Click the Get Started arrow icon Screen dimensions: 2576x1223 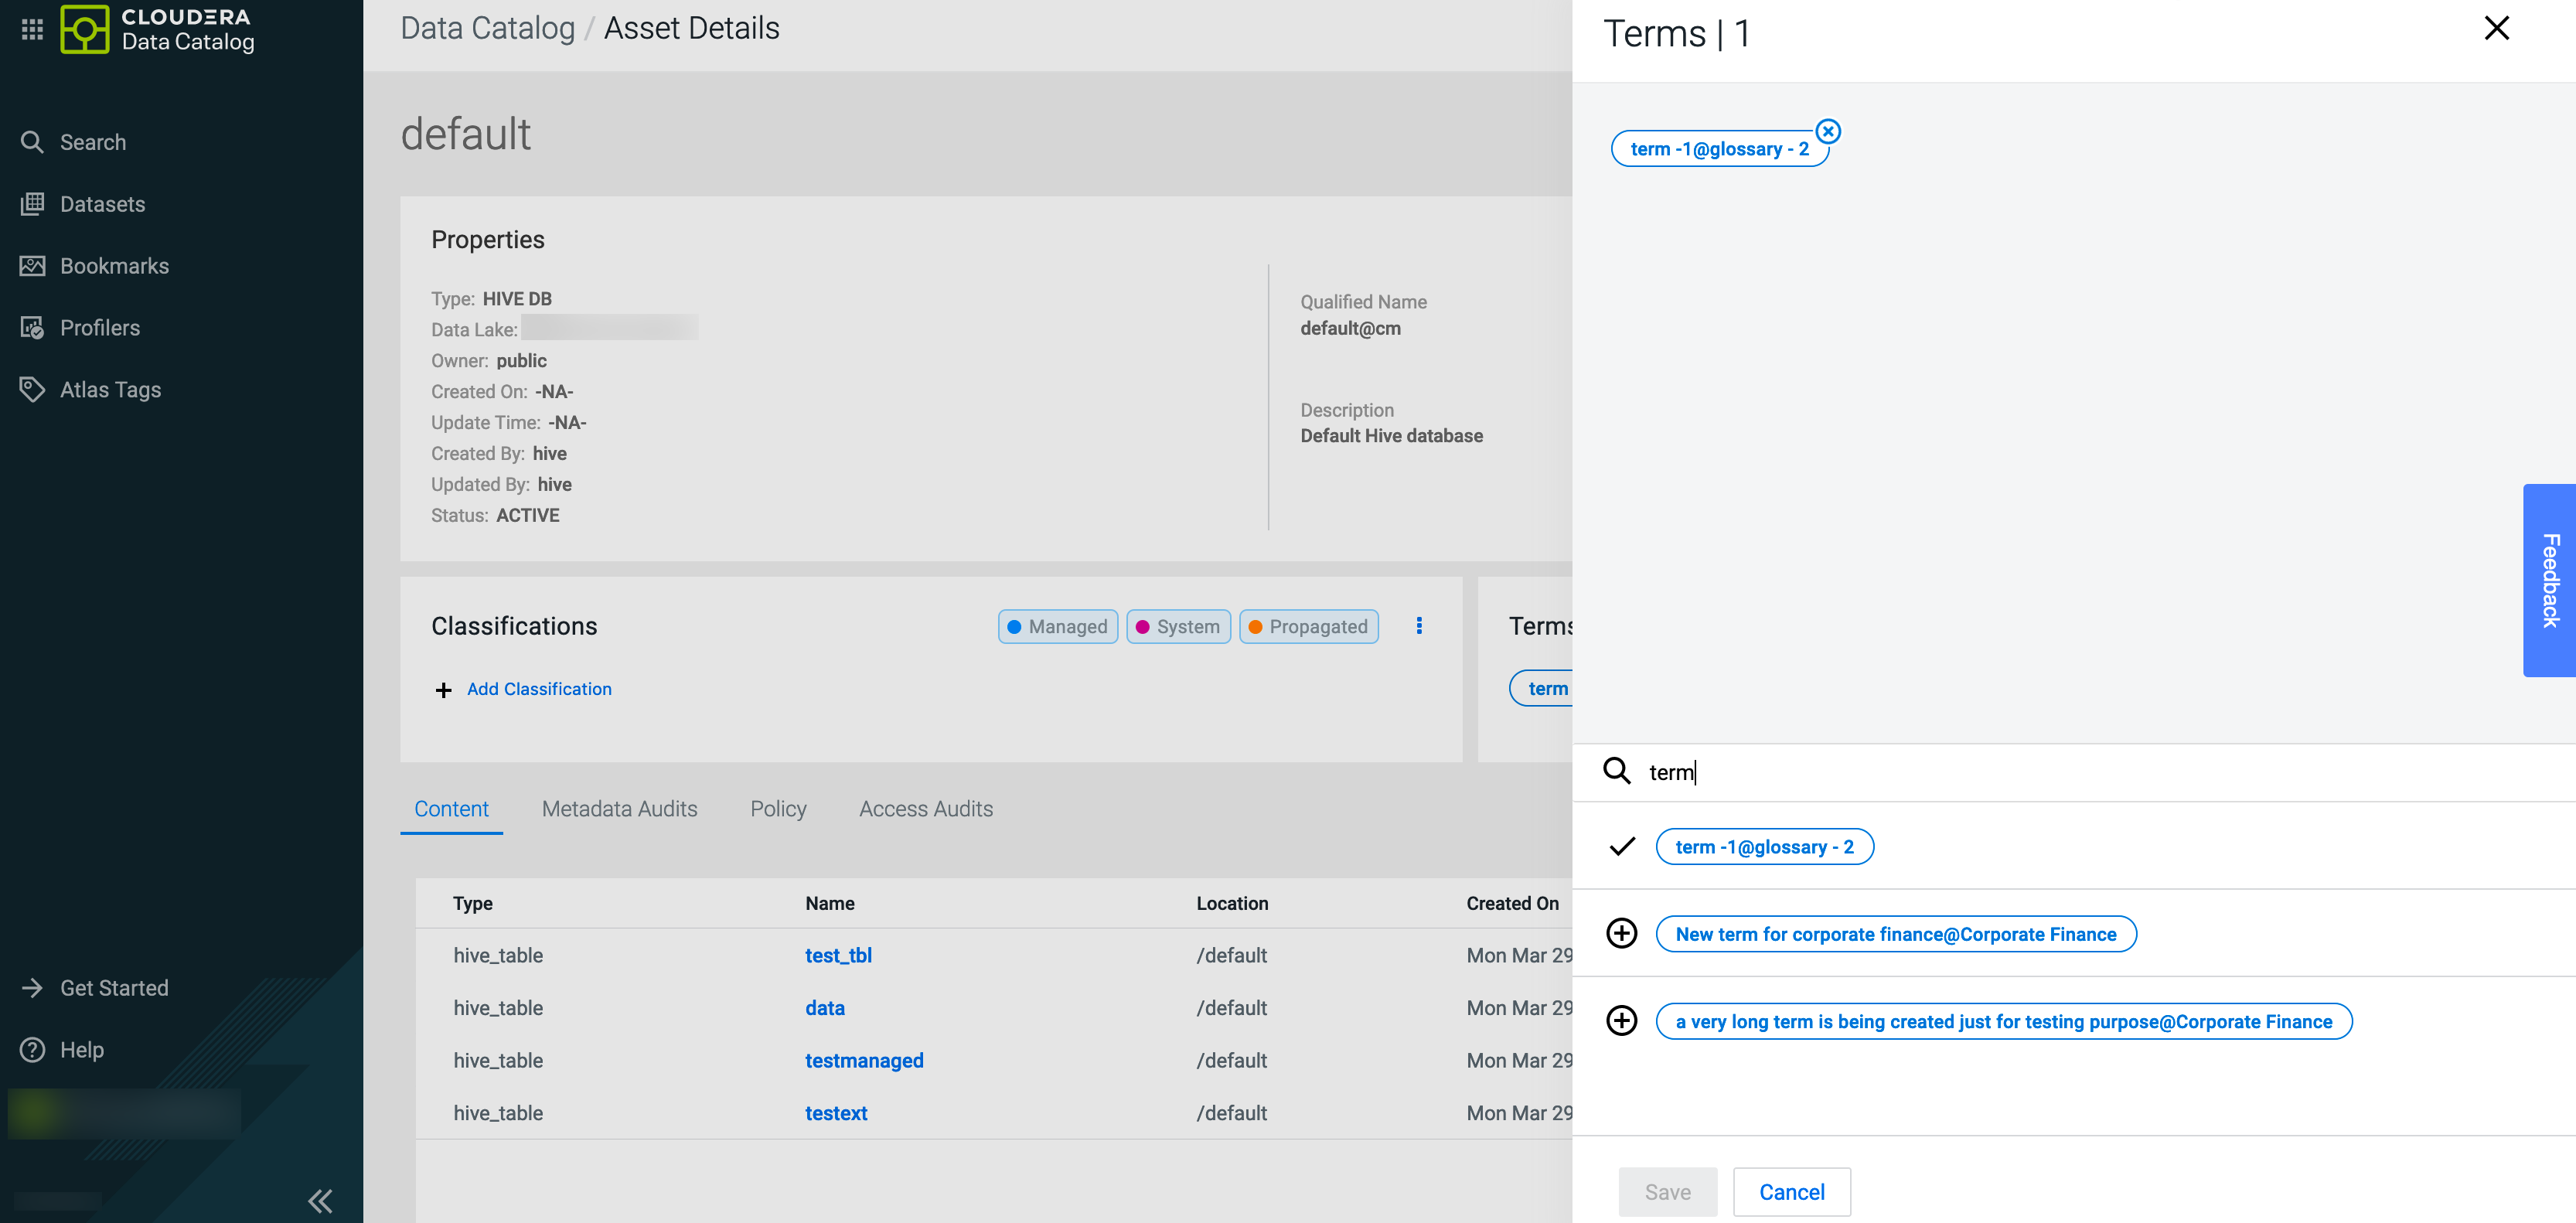coord(32,988)
